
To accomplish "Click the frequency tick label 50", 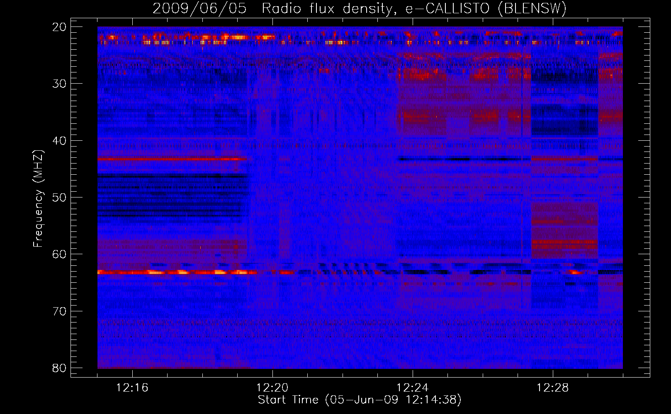I will (x=60, y=197).
